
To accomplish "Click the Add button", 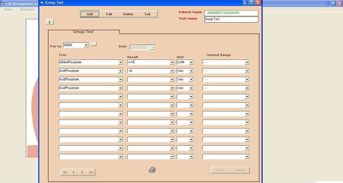I will click(90, 14).
